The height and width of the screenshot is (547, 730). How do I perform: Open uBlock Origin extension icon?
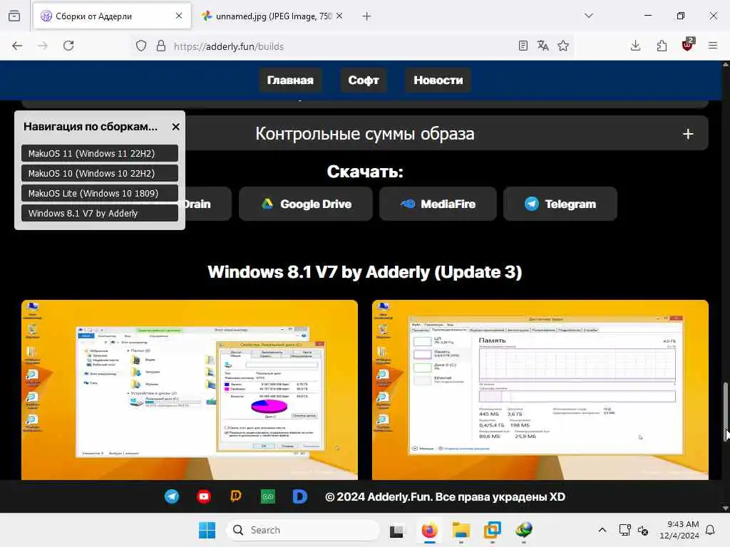tap(688, 45)
